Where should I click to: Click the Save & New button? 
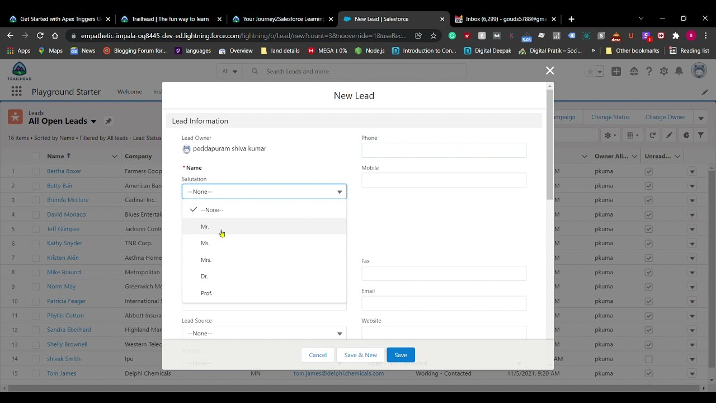[361, 355]
